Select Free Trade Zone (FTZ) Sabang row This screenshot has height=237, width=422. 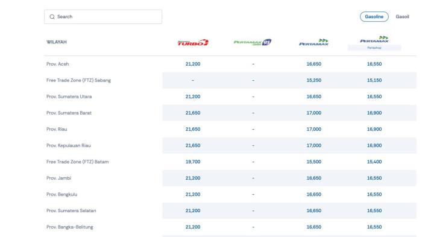[230, 80]
